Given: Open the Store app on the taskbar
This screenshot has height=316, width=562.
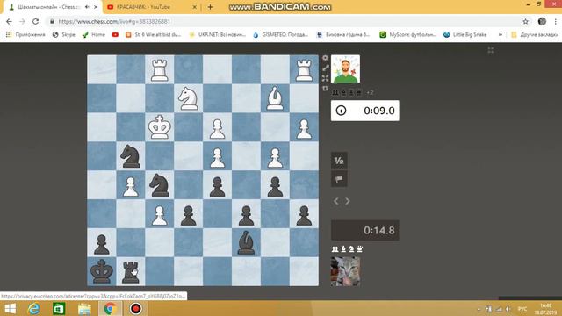Looking at the screenshot, I should pyautogui.click(x=59, y=308).
